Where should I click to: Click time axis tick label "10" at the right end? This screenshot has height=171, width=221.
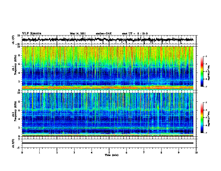tap(196, 153)
